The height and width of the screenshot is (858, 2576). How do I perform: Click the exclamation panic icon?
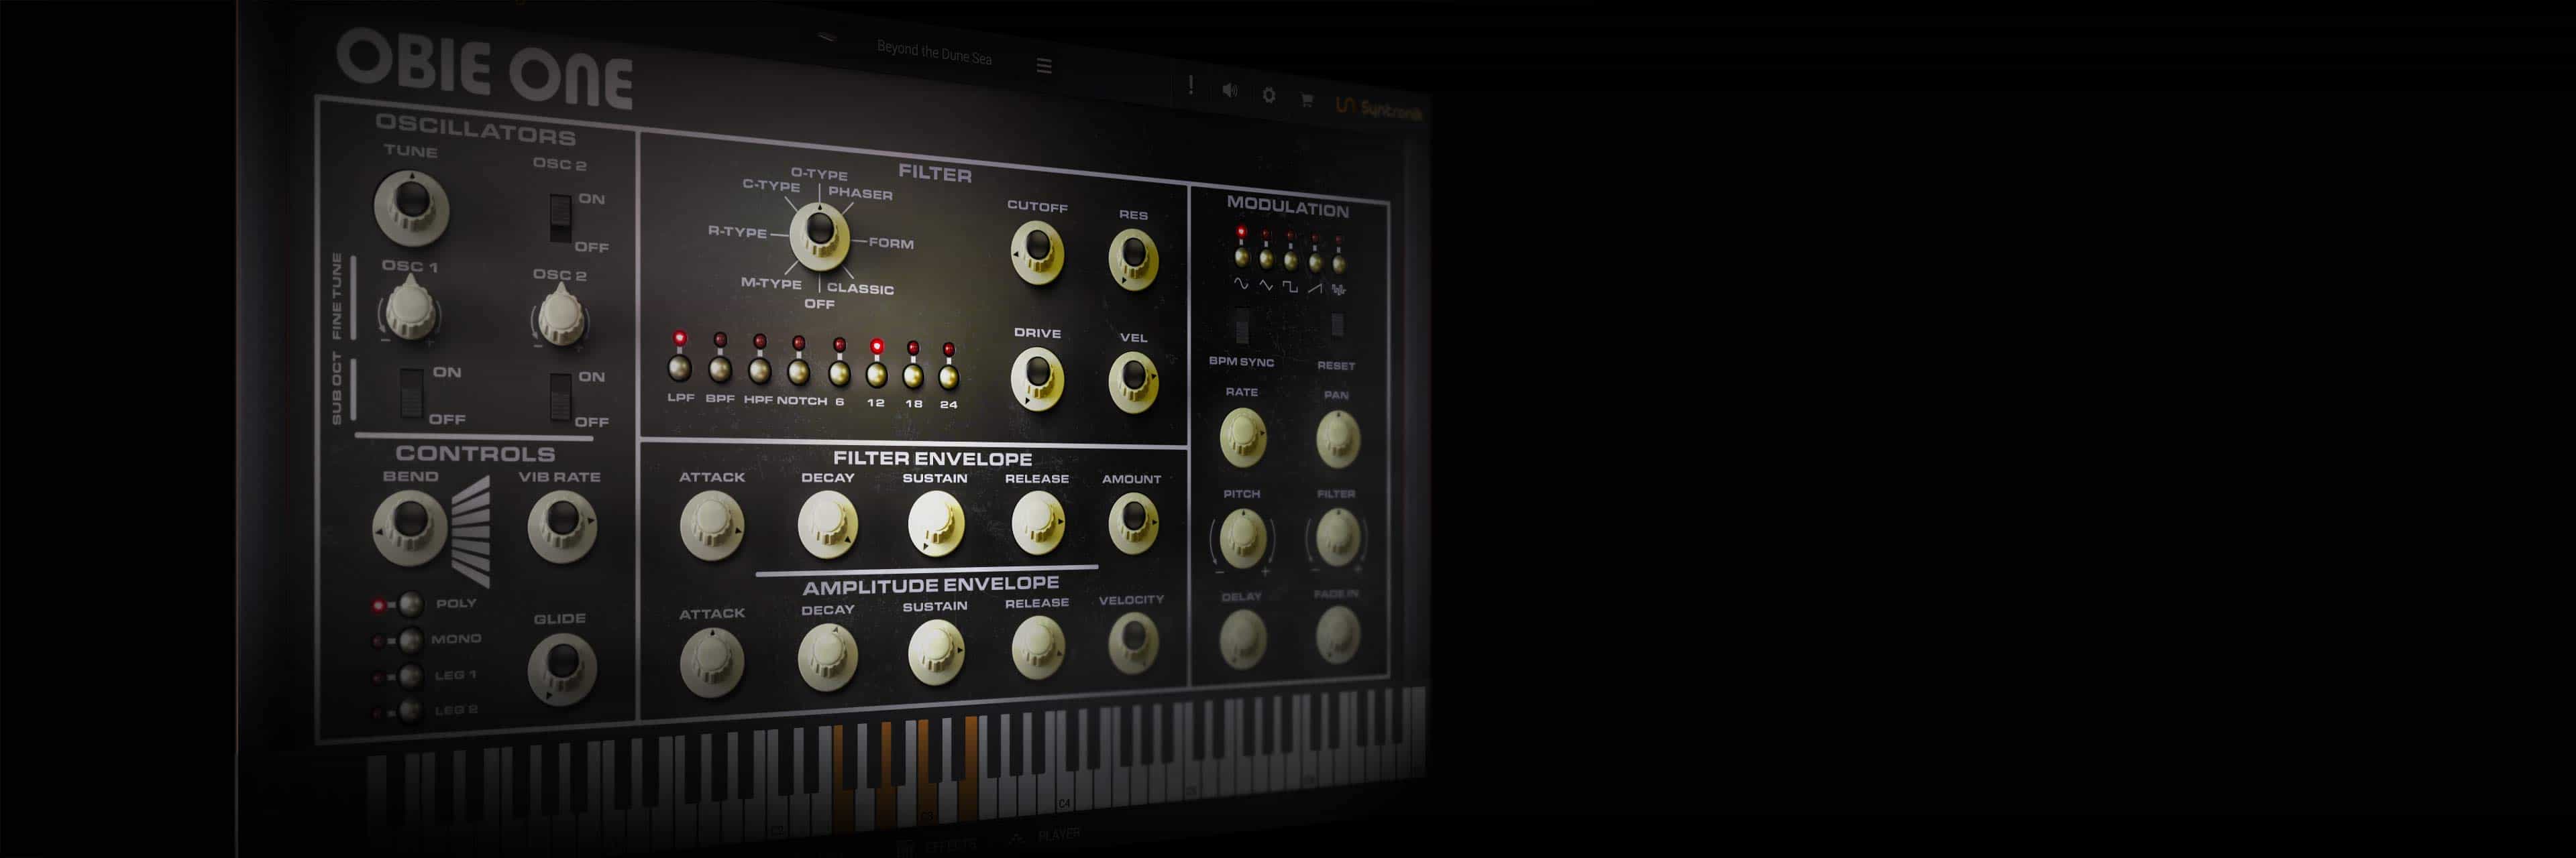point(1190,86)
